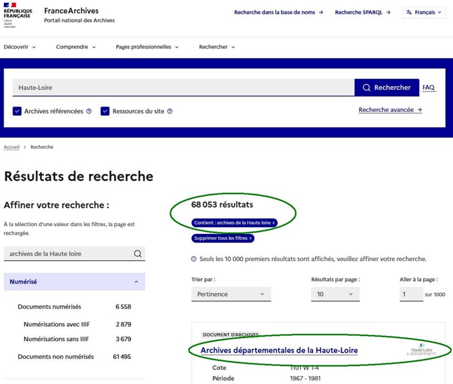Open the Recherche avancée link
This screenshot has width=453, height=384.
pos(390,110)
